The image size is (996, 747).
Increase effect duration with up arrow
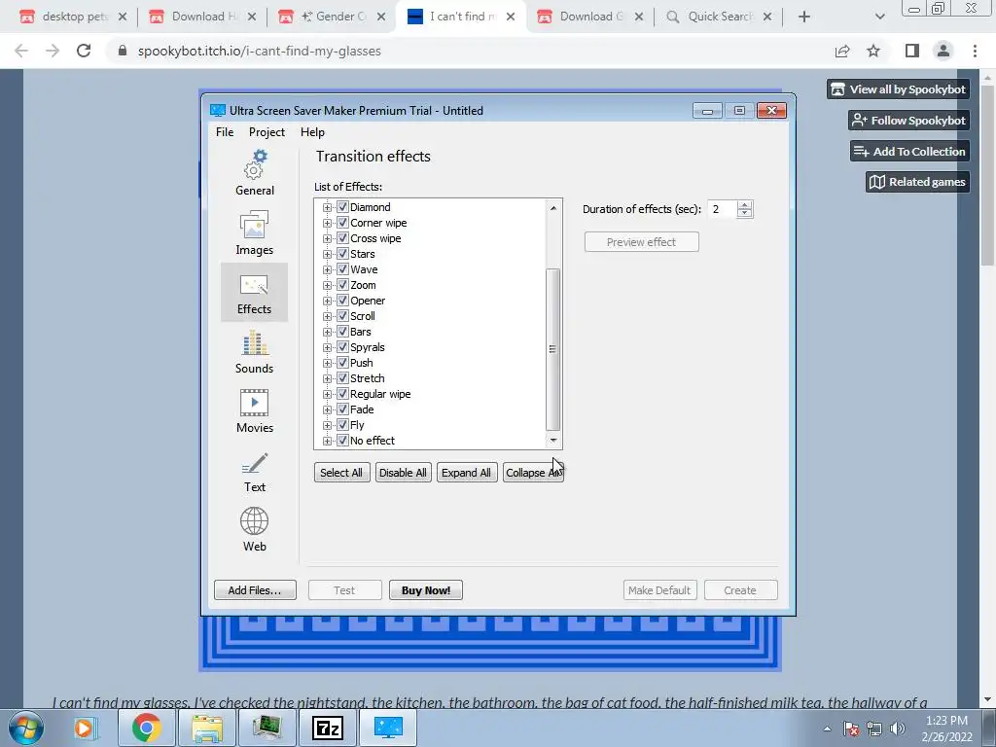(744, 204)
